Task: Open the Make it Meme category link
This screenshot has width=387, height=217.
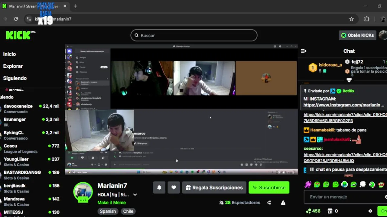Action: [112, 203]
